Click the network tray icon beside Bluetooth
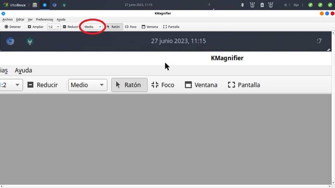This screenshot has height=188, width=335. click(252, 5)
